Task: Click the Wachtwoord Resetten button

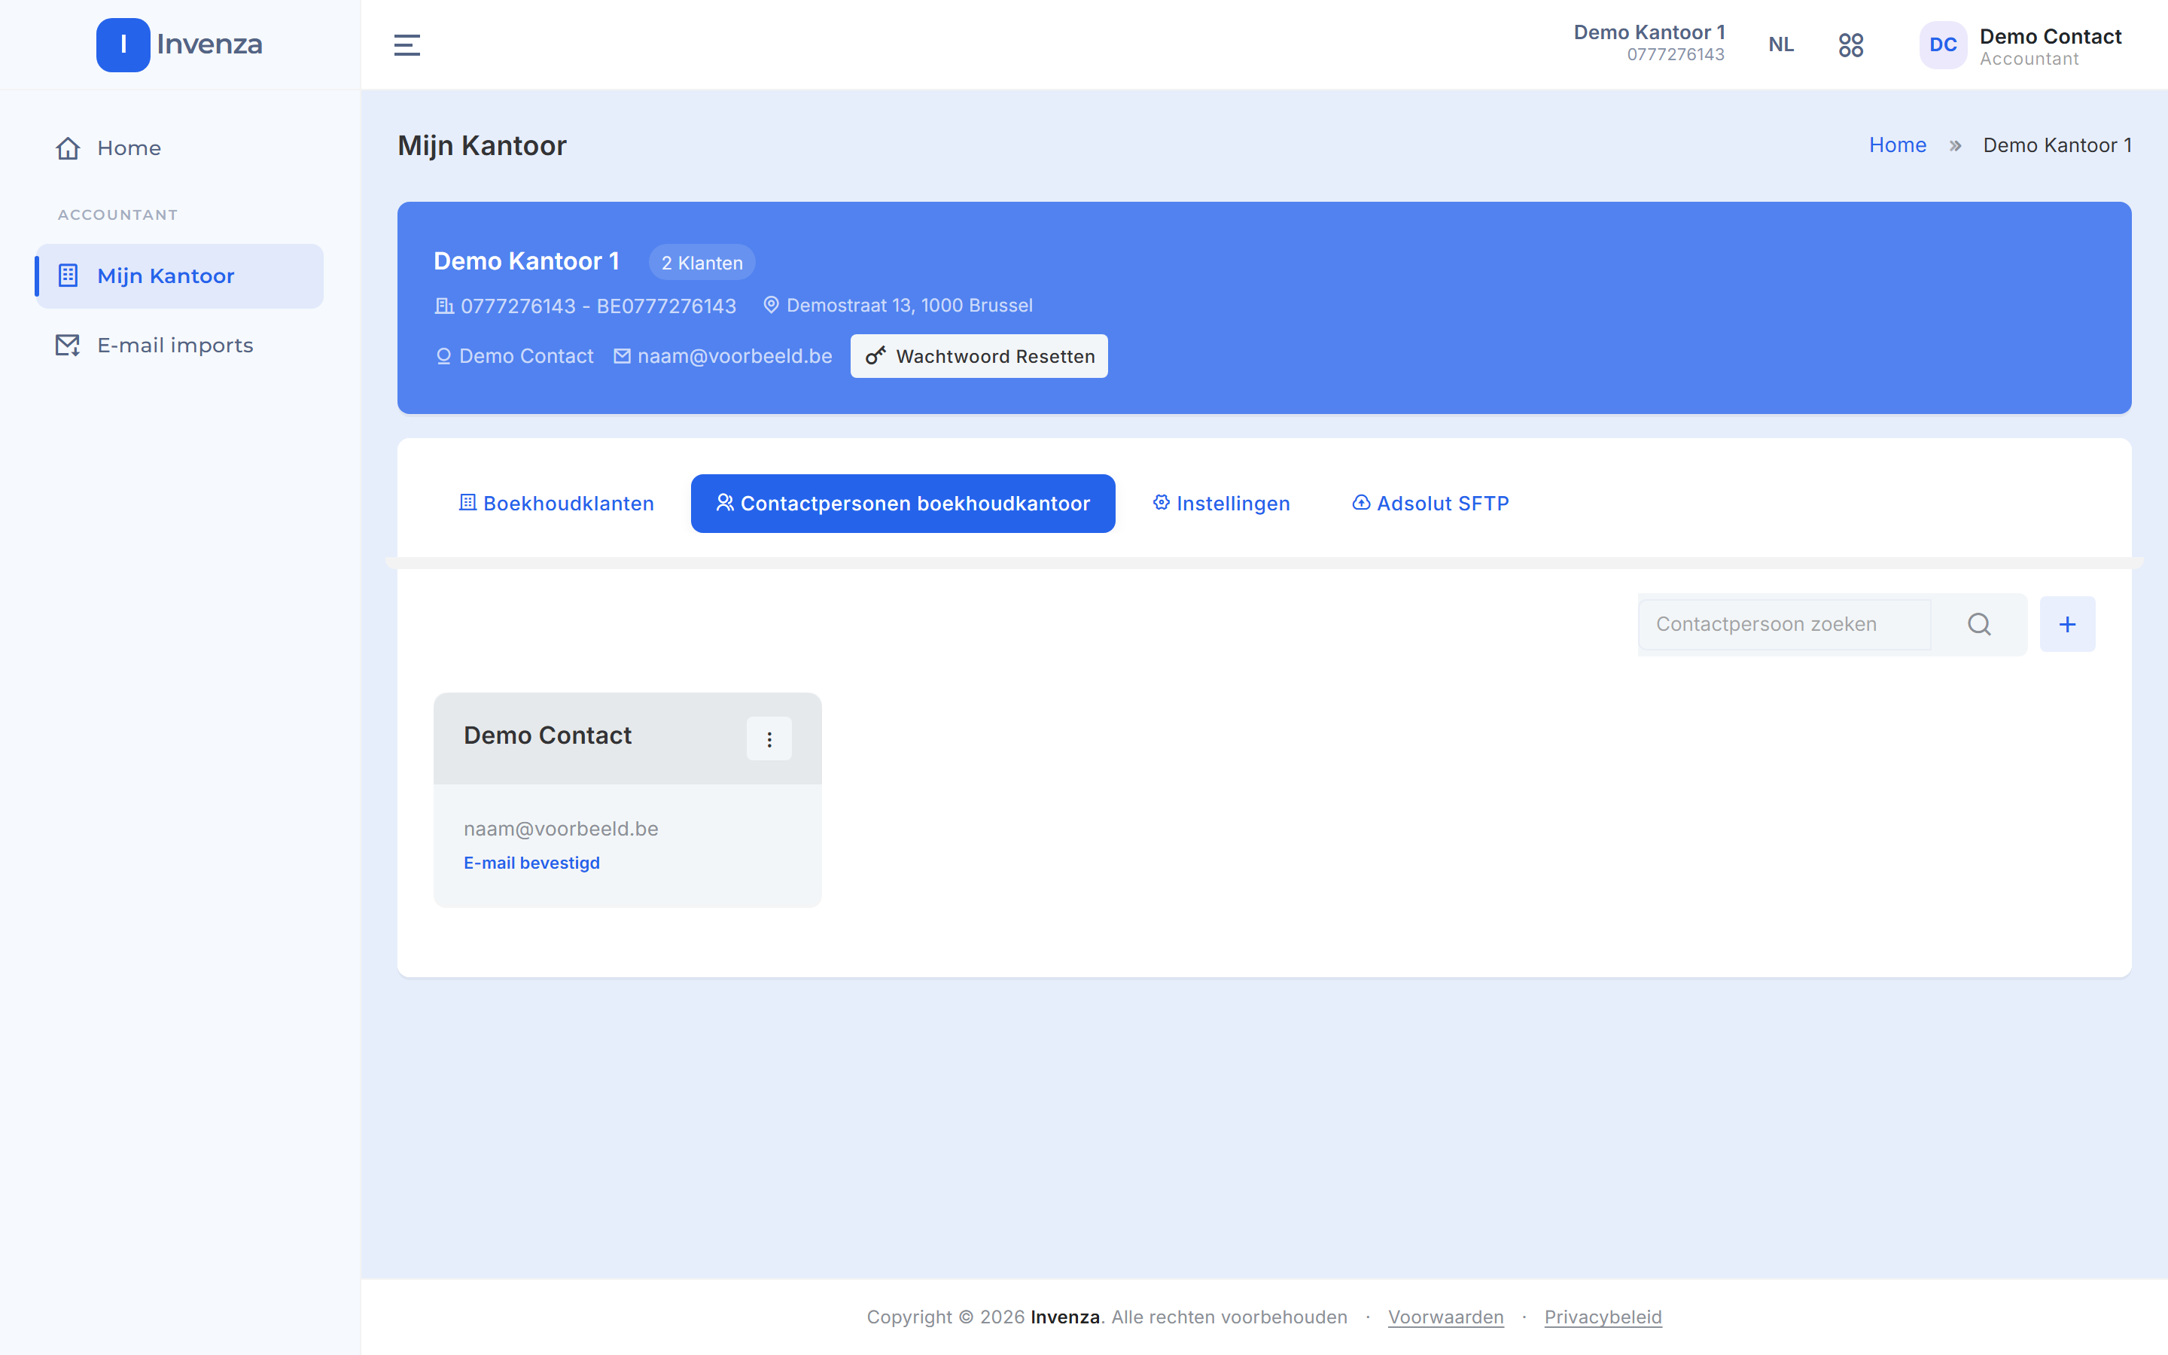Action: click(979, 356)
